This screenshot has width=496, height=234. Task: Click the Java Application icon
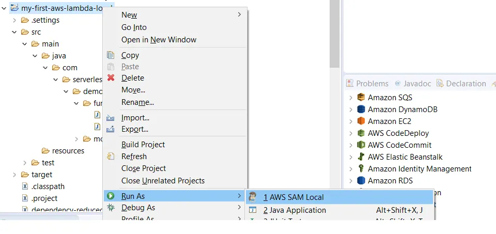[253, 210]
